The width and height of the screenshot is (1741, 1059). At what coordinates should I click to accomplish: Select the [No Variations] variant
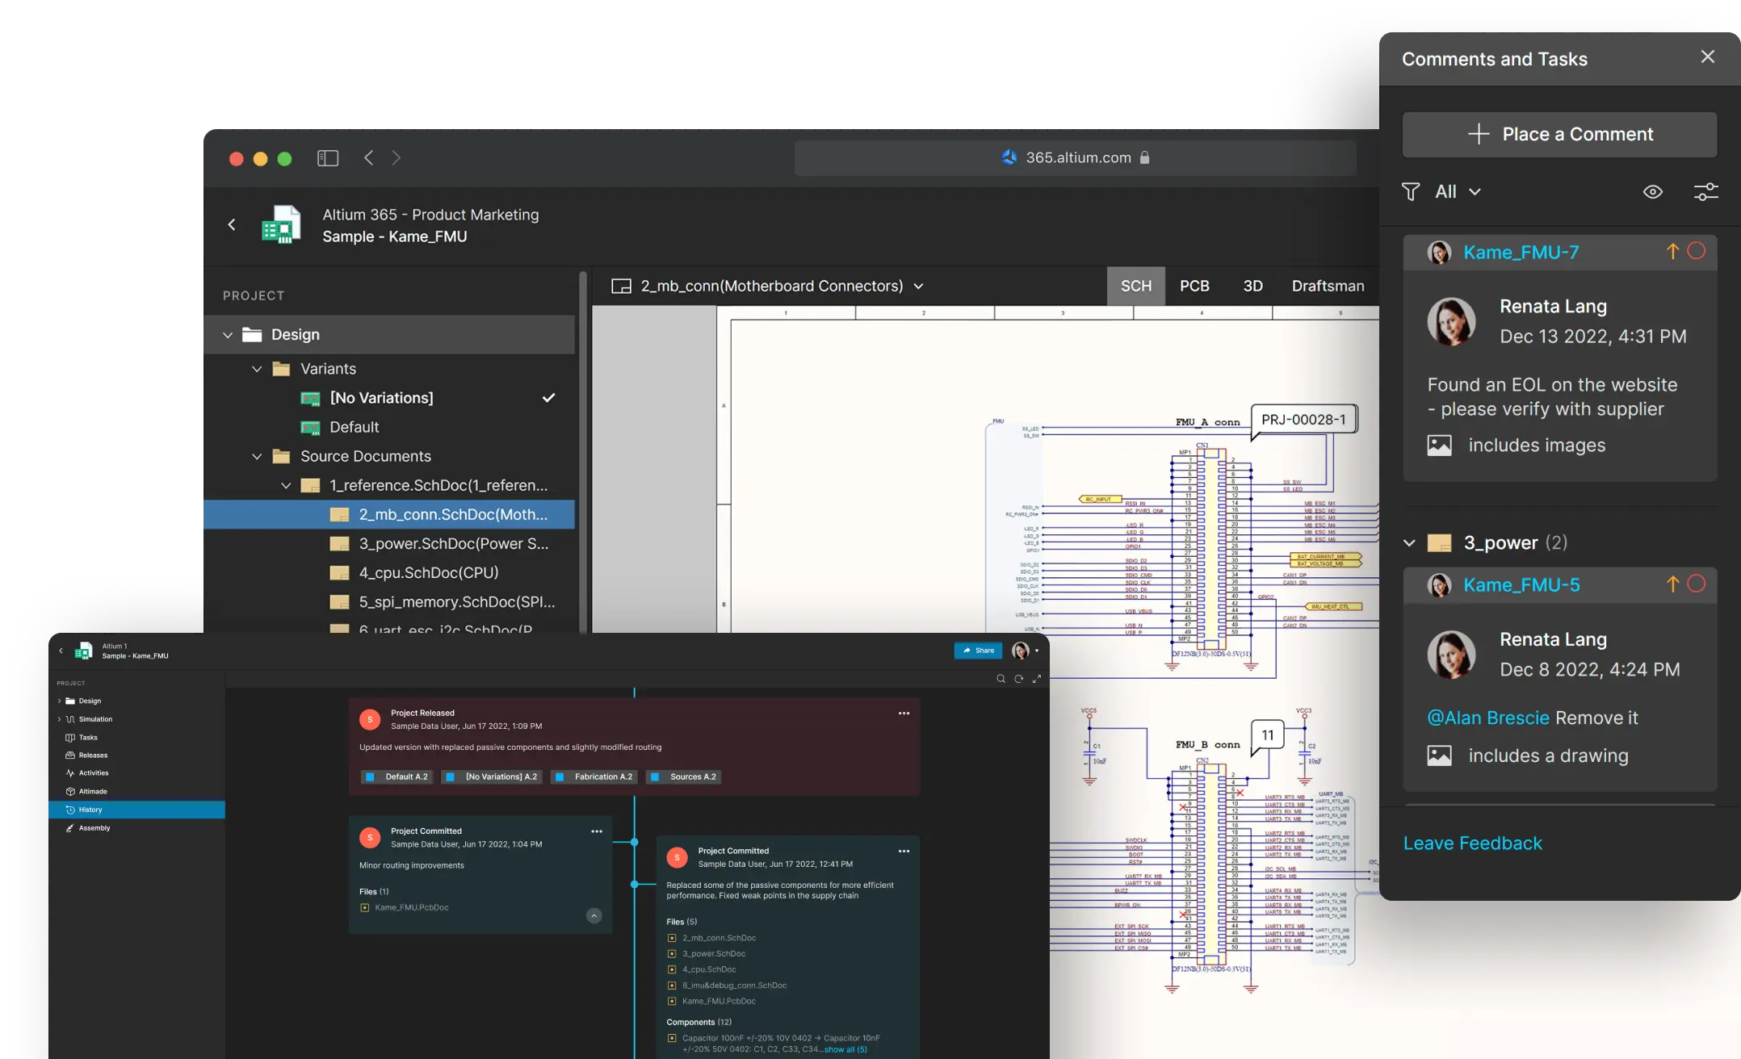(381, 398)
